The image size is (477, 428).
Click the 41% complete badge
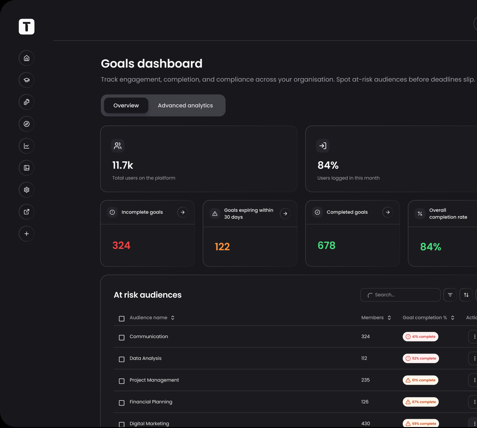(x=420, y=337)
